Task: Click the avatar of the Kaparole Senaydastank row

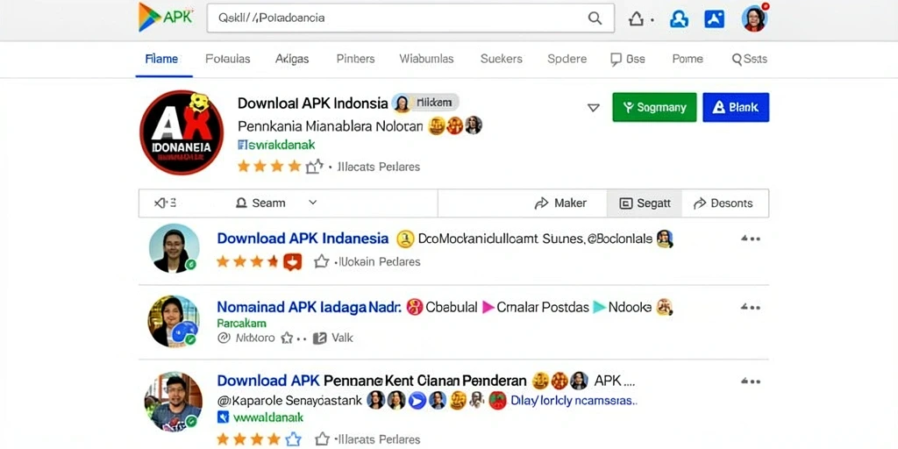Action: click(173, 402)
